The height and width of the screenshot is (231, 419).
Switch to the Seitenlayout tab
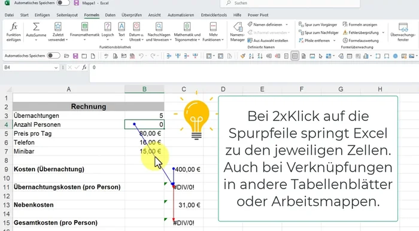coord(67,15)
